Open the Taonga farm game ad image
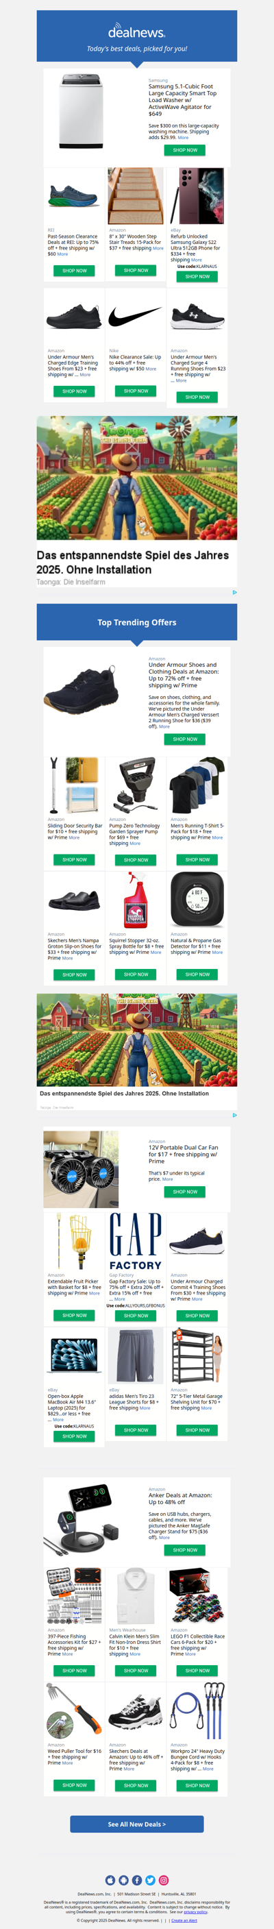The height and width of the screenshot is (1929, 274). pos(137,478)
